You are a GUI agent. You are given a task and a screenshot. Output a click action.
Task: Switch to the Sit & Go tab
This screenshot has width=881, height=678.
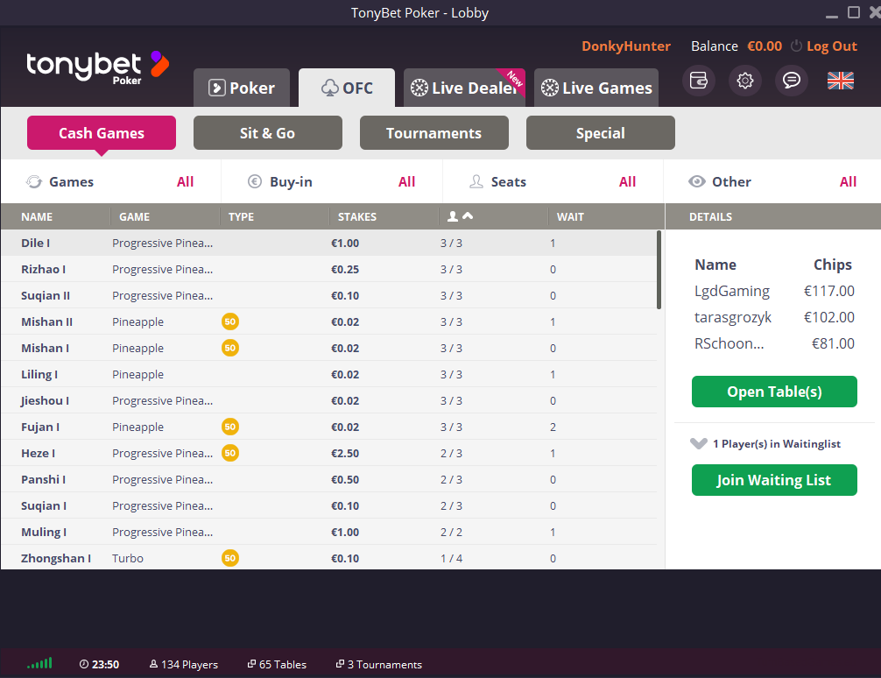[267, 133]
